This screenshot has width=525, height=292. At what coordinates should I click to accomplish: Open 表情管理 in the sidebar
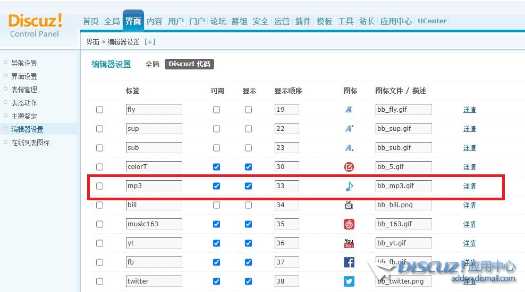click(x=24, y=90)
